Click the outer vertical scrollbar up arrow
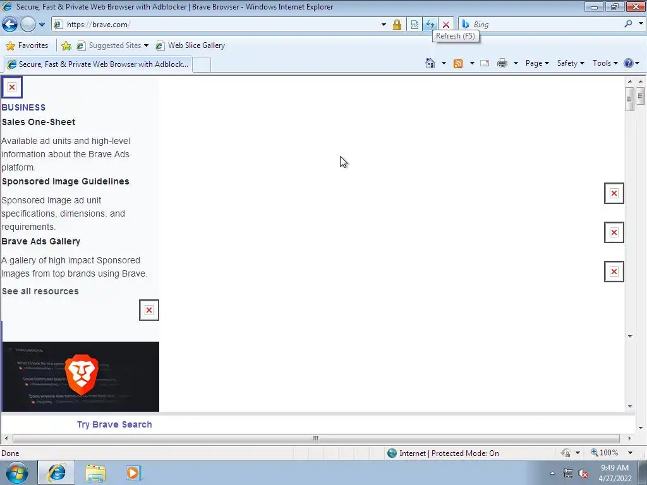647x485 pixels. tap(641, 81)
